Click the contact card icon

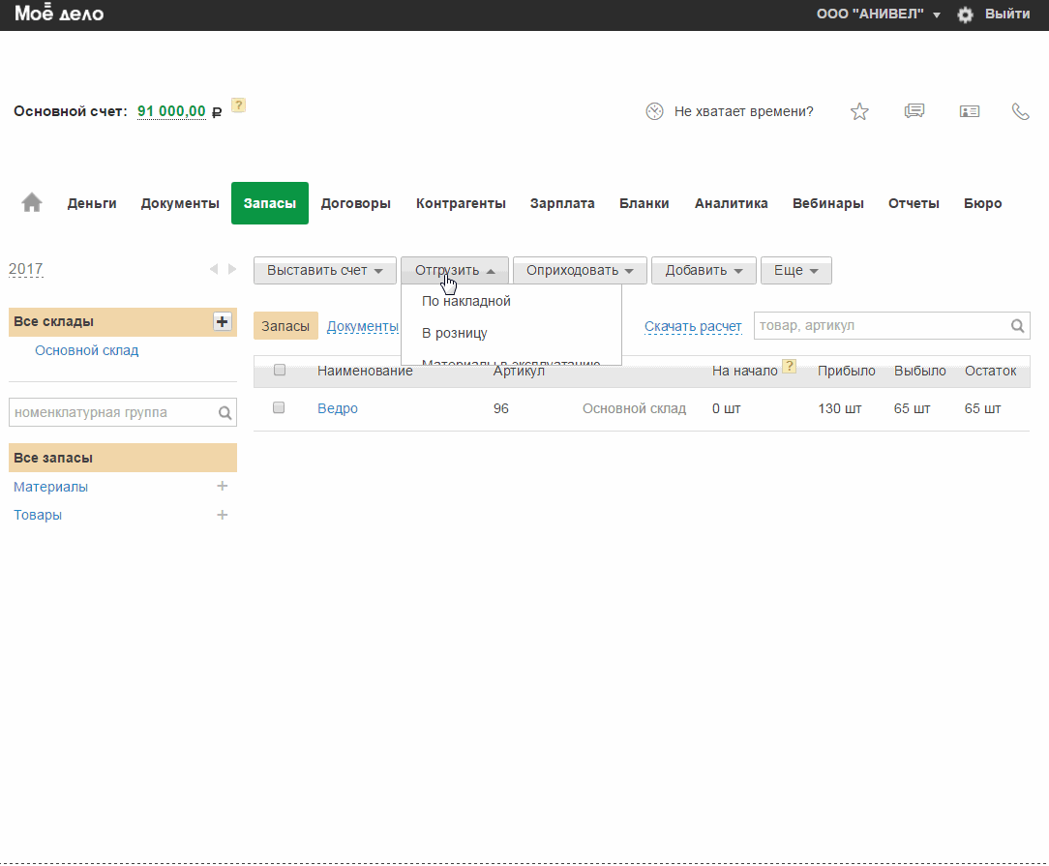tap(970, 111)
